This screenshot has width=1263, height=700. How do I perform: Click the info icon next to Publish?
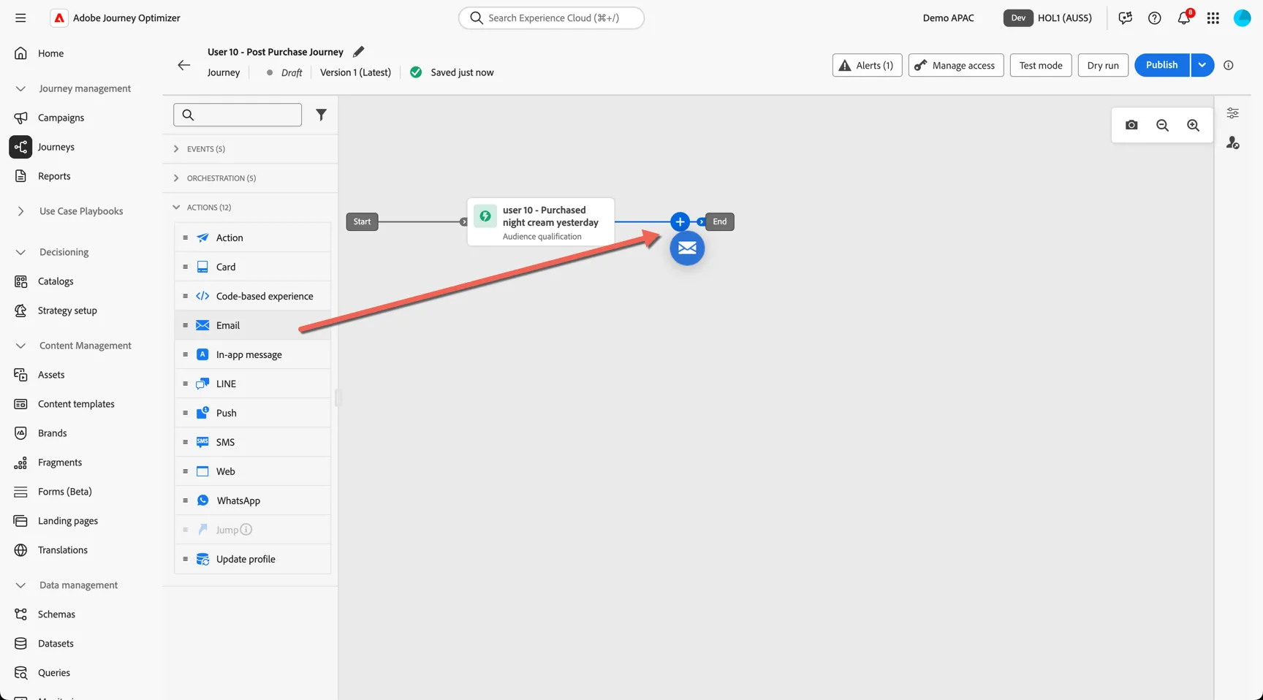(x=1229, y=65)
